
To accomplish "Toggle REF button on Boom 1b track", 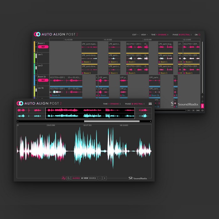I will pyautogui.click(x=42, y=80).
